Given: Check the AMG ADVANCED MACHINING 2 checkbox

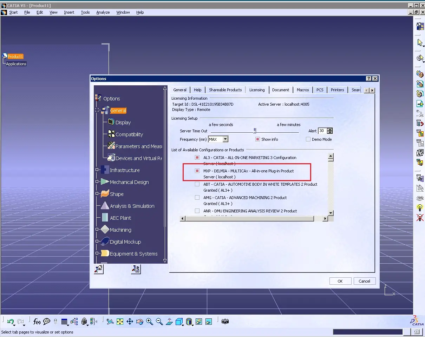Looking at the screenshot, I should 197,198.
